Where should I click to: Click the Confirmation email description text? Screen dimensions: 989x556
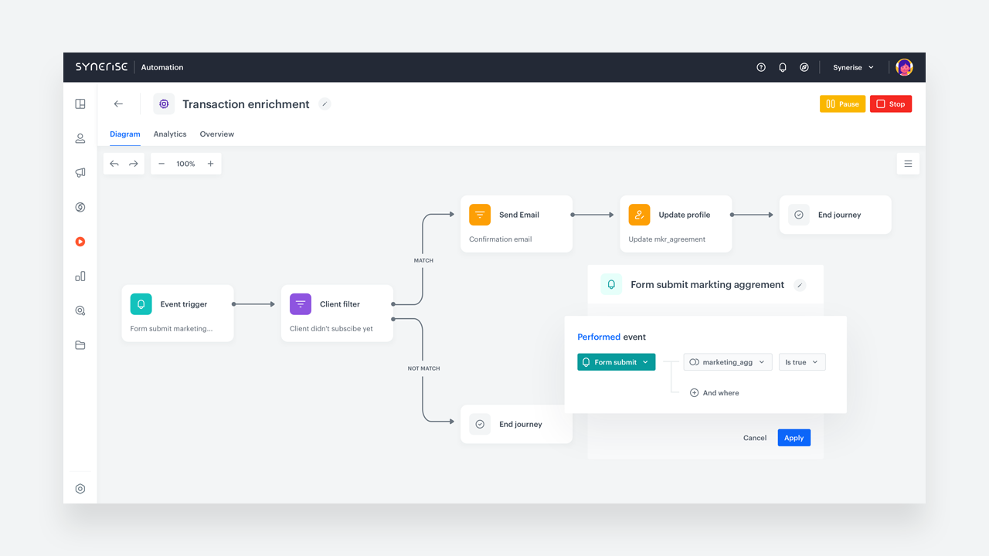pos(501,239)
